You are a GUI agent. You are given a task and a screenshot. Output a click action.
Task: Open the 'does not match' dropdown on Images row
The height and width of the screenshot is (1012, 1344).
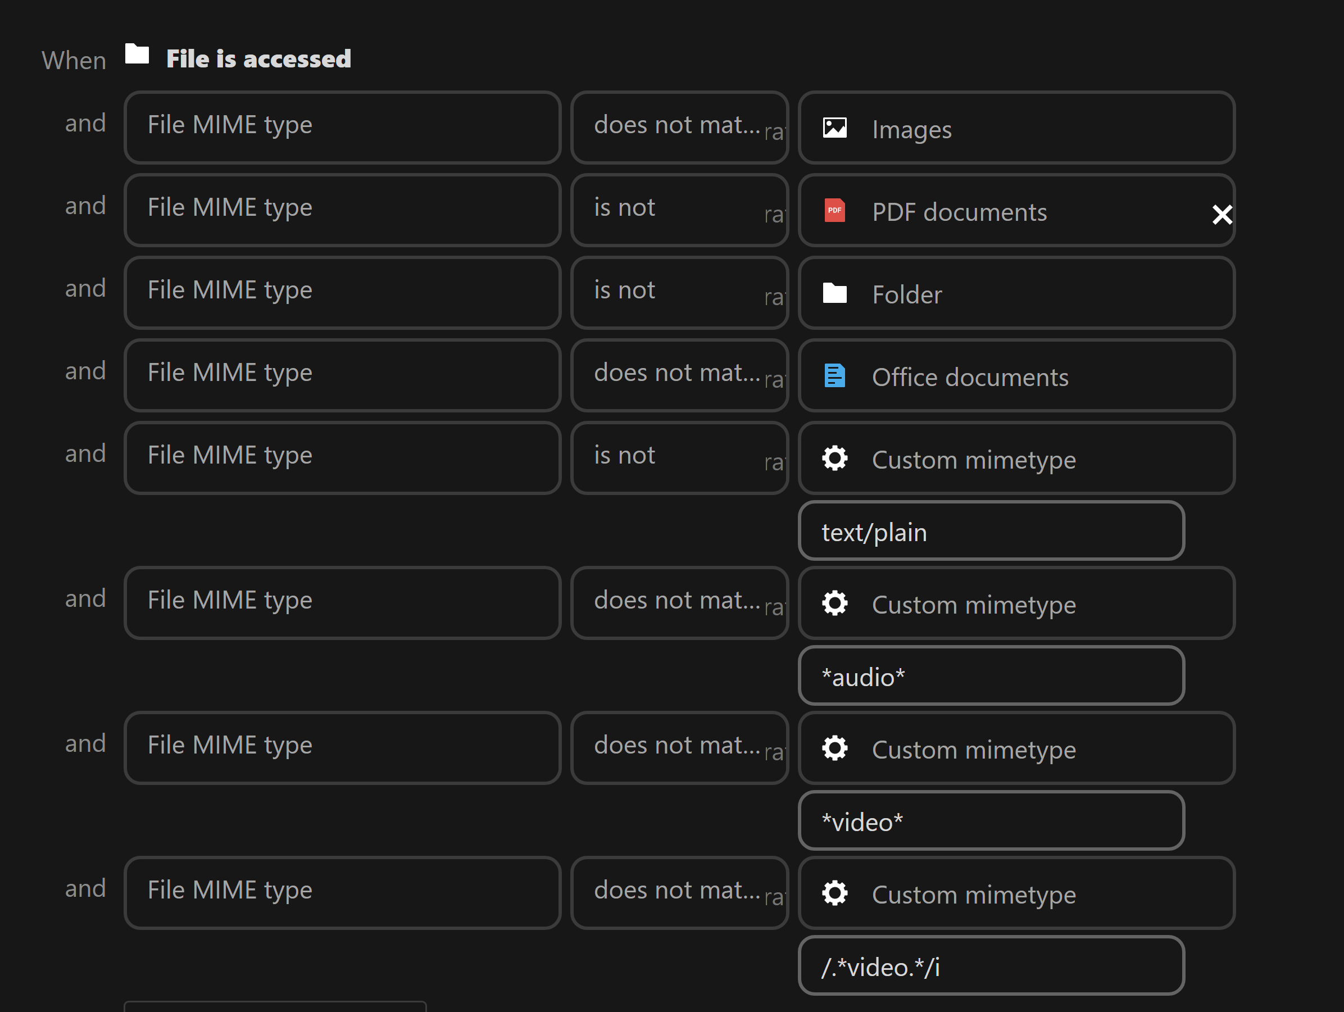pyautogui.click(x=679, y=127)
